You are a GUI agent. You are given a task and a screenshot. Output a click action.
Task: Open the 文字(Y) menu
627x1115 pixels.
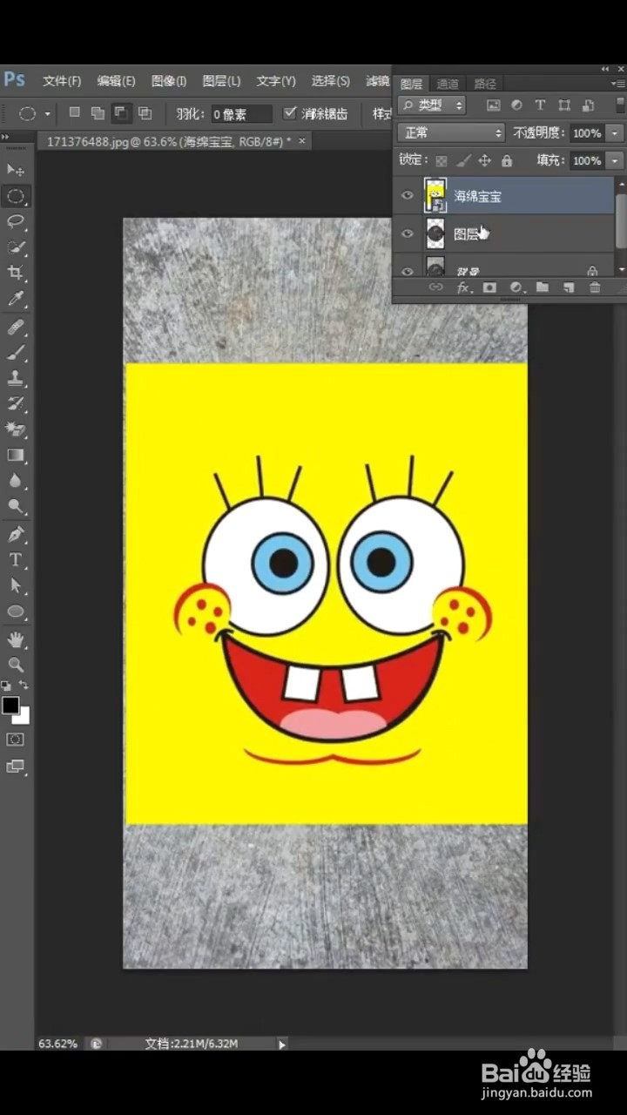(x=276, y=81)
